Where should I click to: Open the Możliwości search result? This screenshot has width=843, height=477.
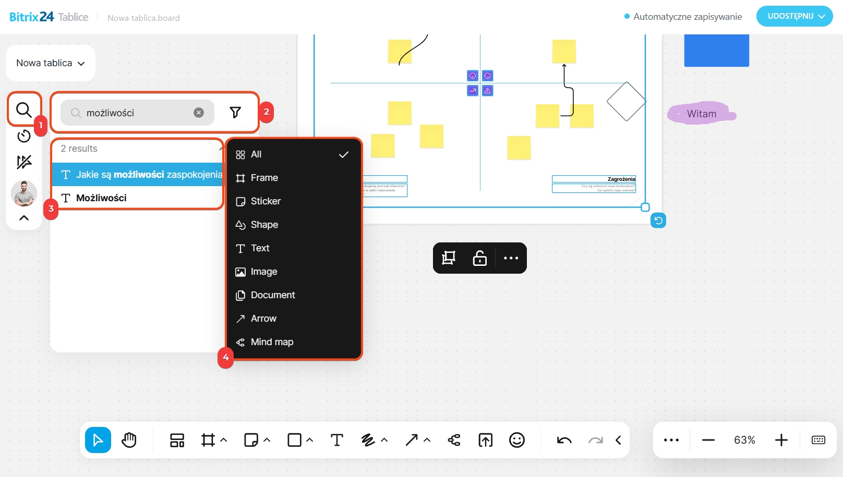pyautogui.click(x=101, y=198)
